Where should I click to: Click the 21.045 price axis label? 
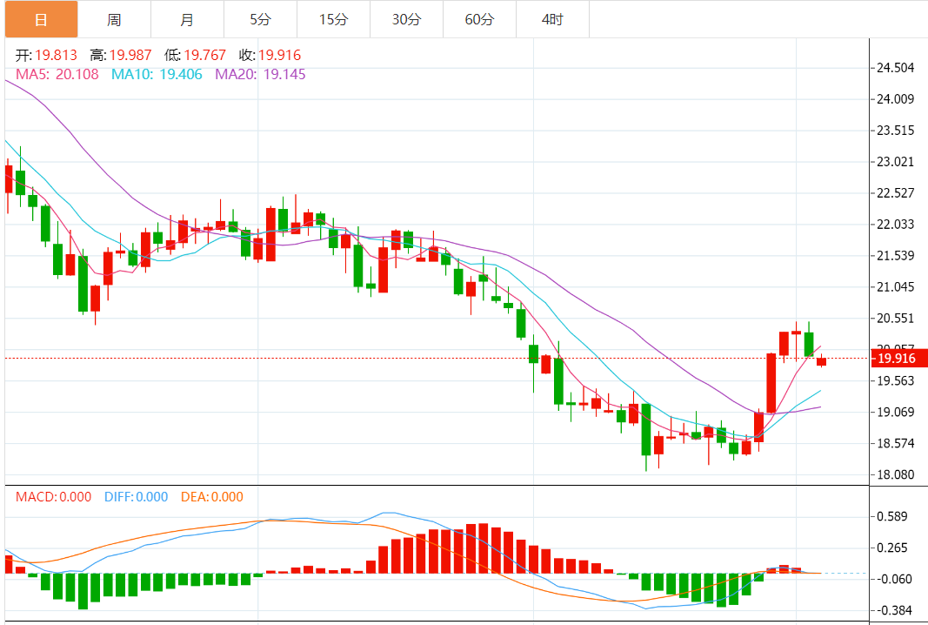click(896, 286)
